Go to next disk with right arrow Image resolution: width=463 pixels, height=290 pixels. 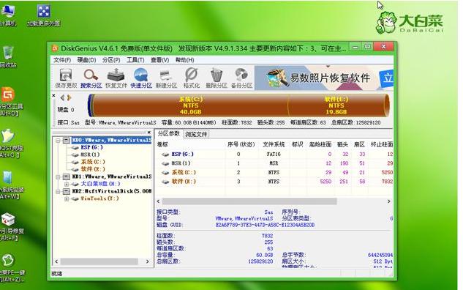click(x=69, y=97)
